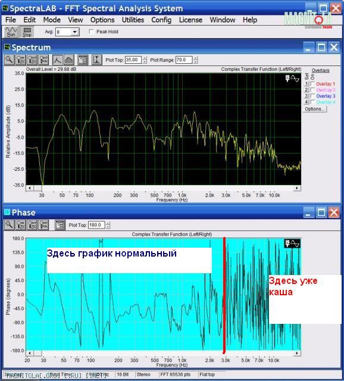The height and width of the screenshot is (381, 344).
Task: Zoom out 2X in the Phase window
Action: pos(32,225)
